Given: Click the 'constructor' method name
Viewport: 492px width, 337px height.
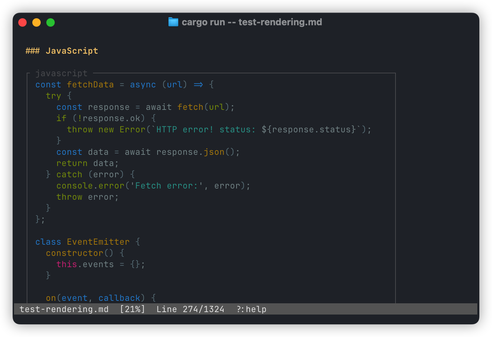Looking at the screenshot, I should click(x=74, y=253).
